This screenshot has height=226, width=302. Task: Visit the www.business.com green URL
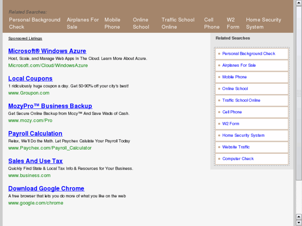point(29,175)
